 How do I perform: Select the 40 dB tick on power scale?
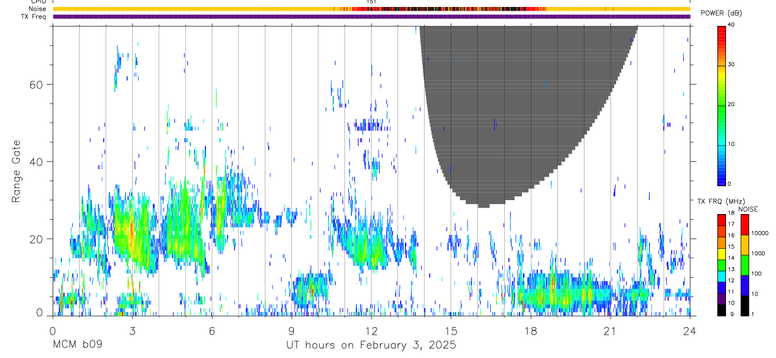[x=731, y=25]
